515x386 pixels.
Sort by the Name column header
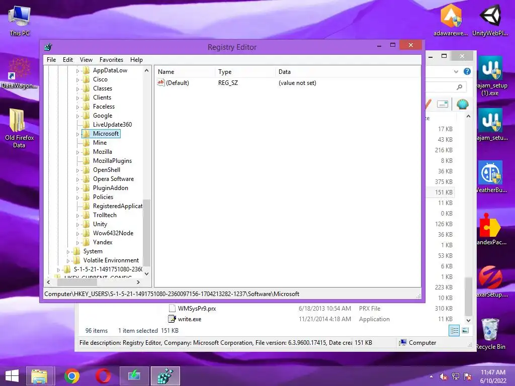(x=185, y=72)
